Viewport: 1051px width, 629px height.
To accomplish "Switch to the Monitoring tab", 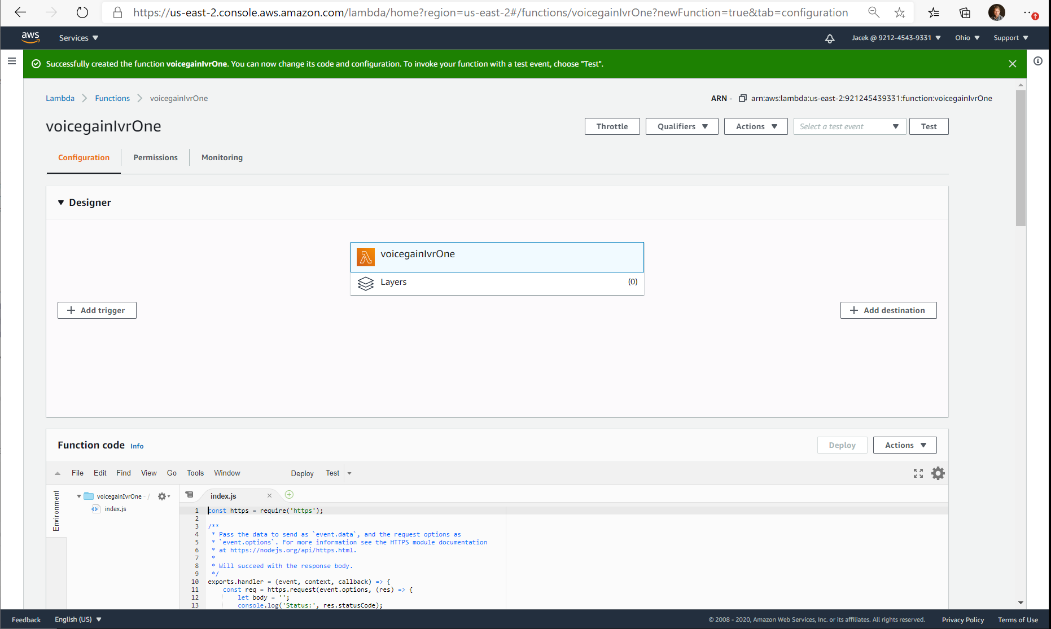I will click(x=222, y=157).
